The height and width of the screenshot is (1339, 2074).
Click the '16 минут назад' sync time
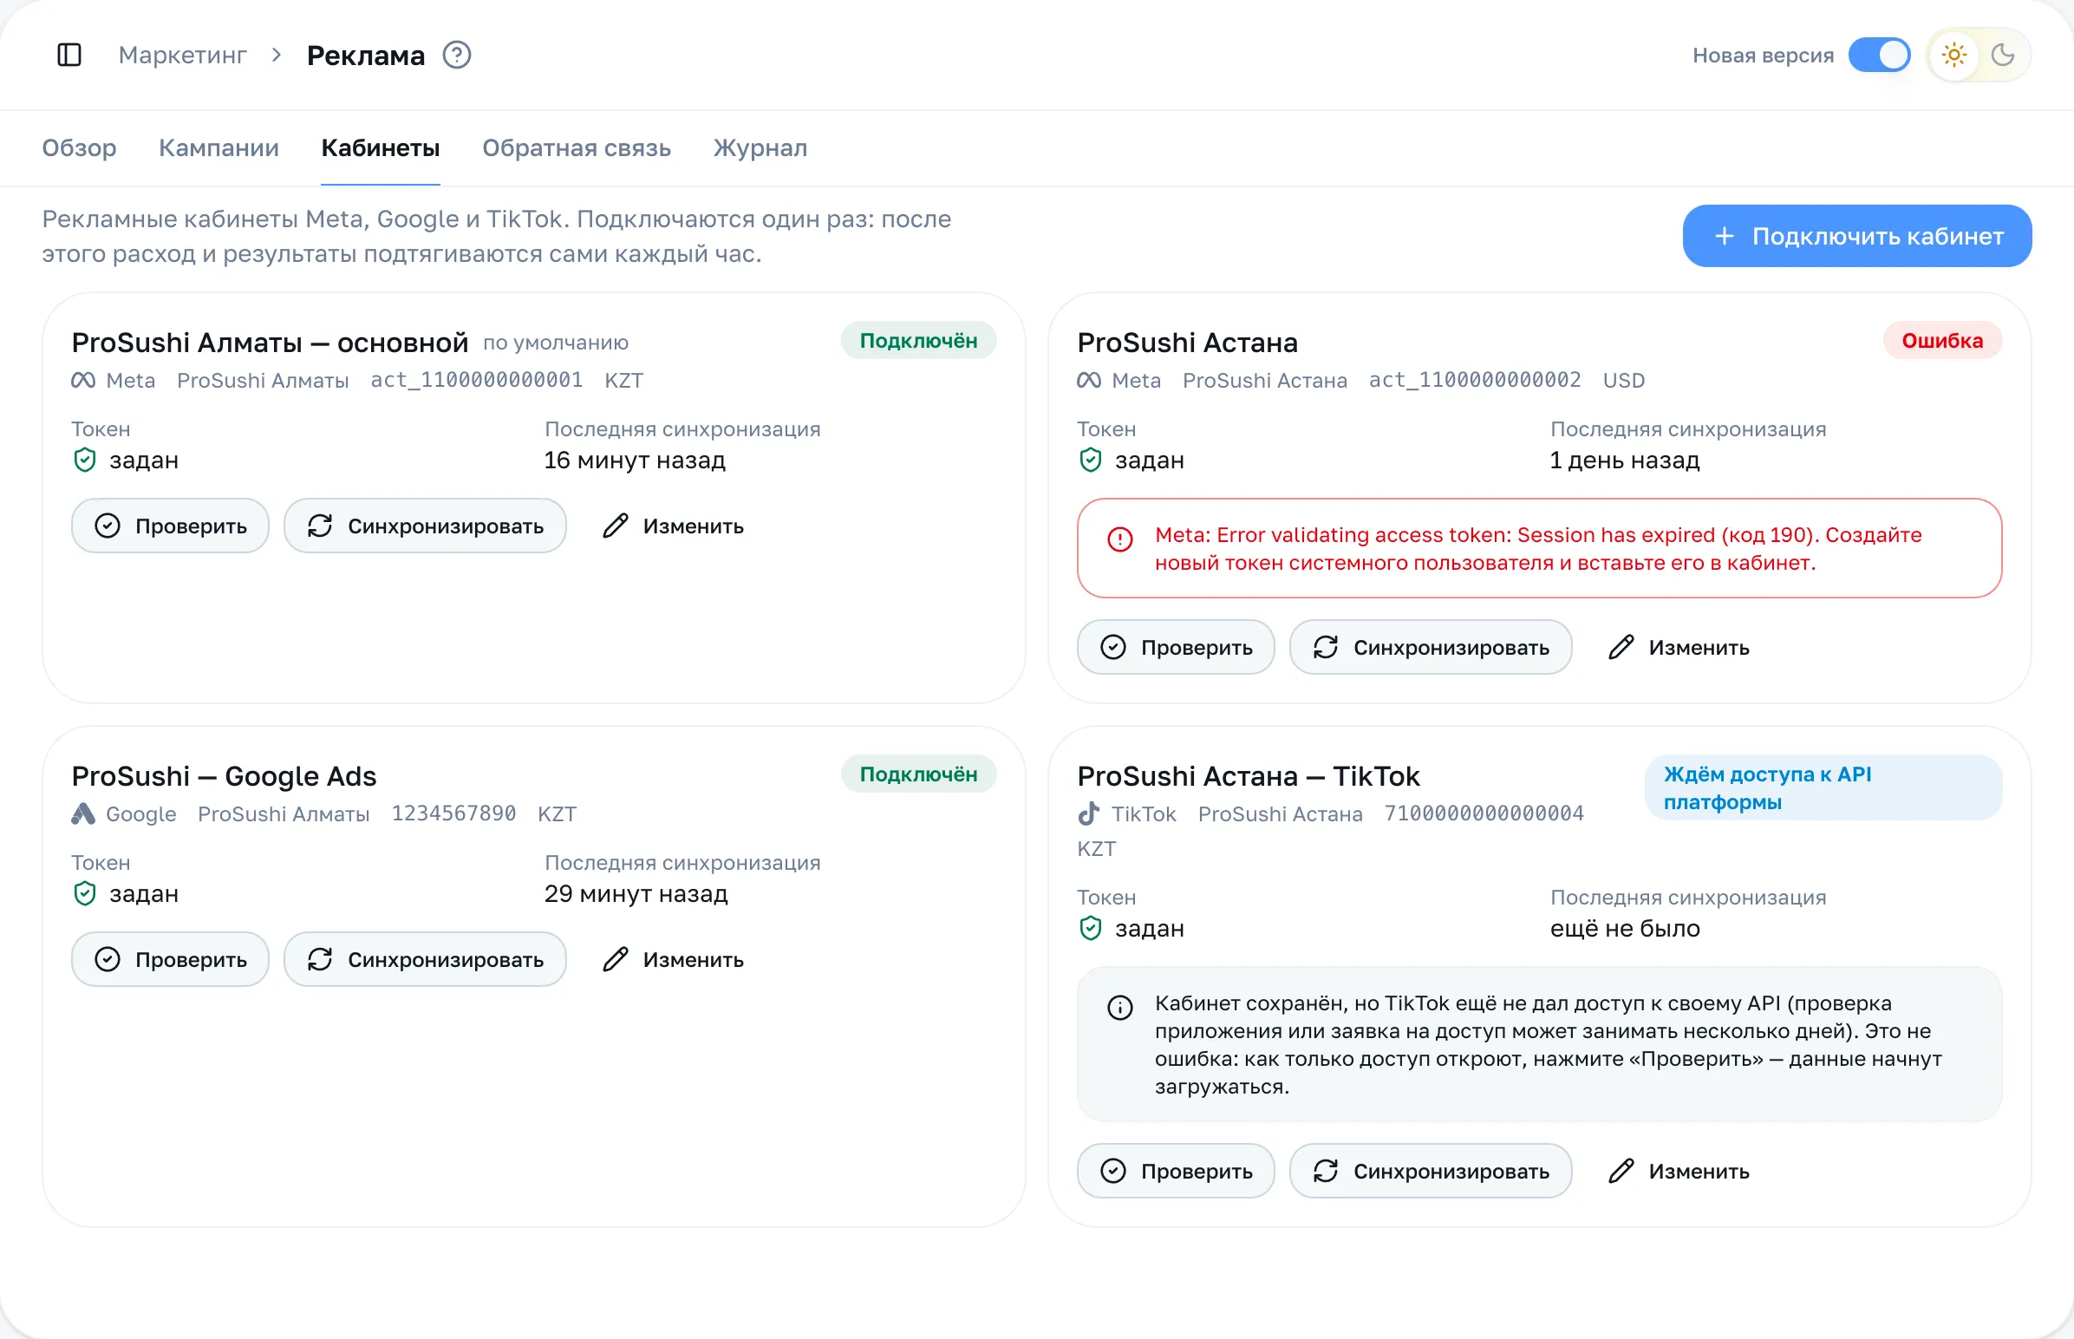tap(635, 460)
